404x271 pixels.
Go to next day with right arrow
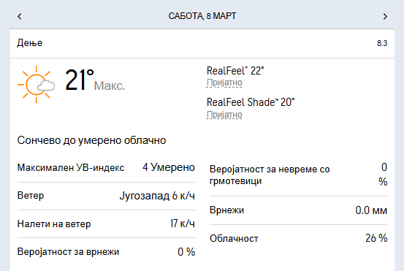click(x=385, y=17)
